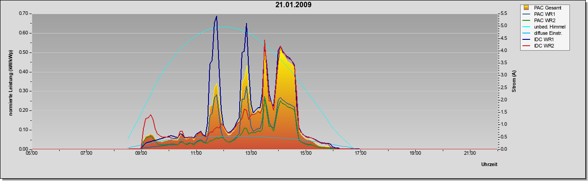Viewport: 588px width, 181px height.
Task: Click the PAC Gesamt legend color swatch
Action: pos(526,8)
